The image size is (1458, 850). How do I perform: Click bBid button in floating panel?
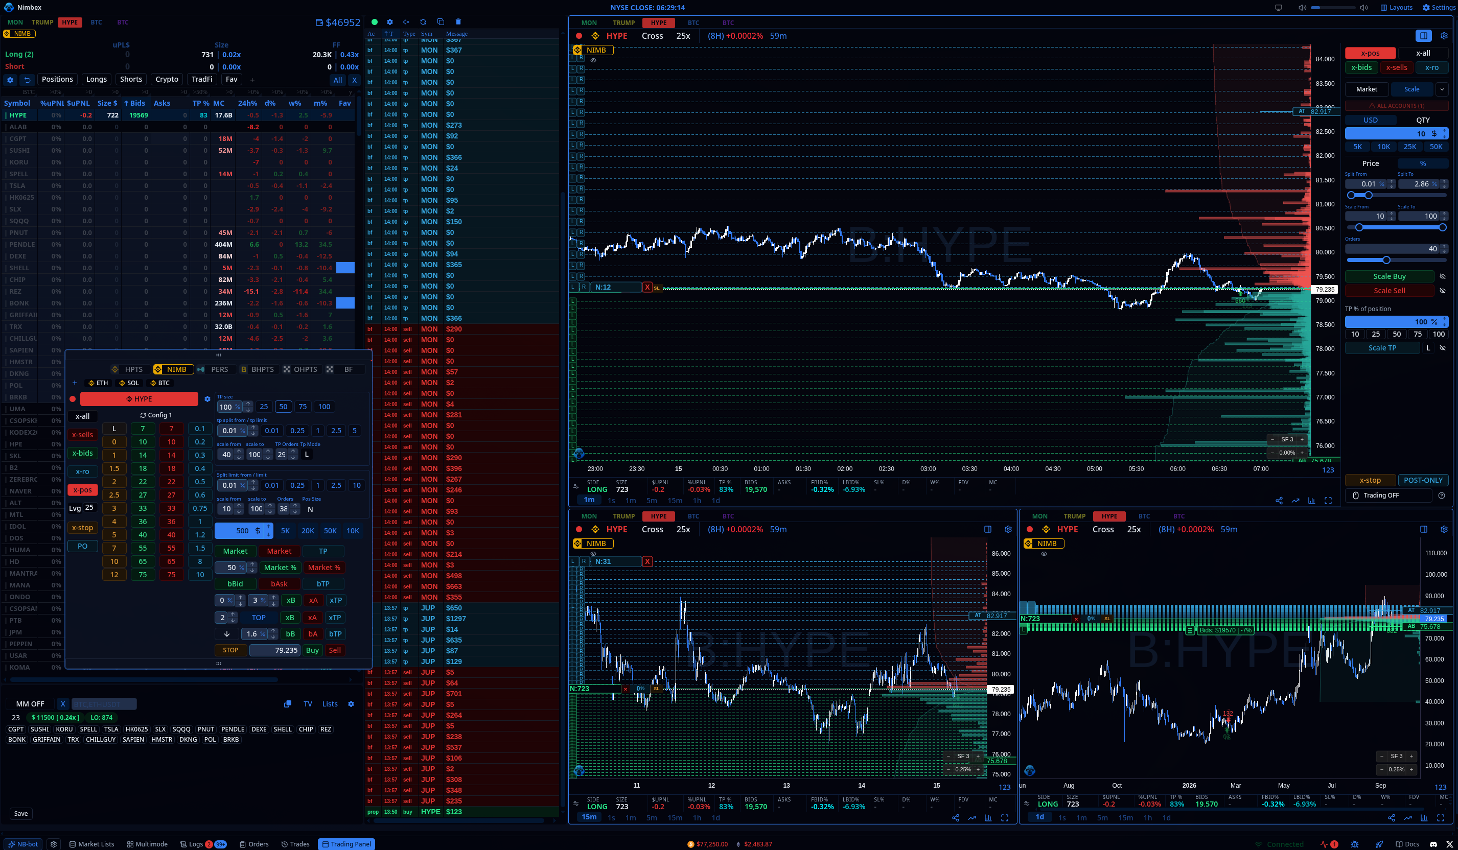(235, 584)
